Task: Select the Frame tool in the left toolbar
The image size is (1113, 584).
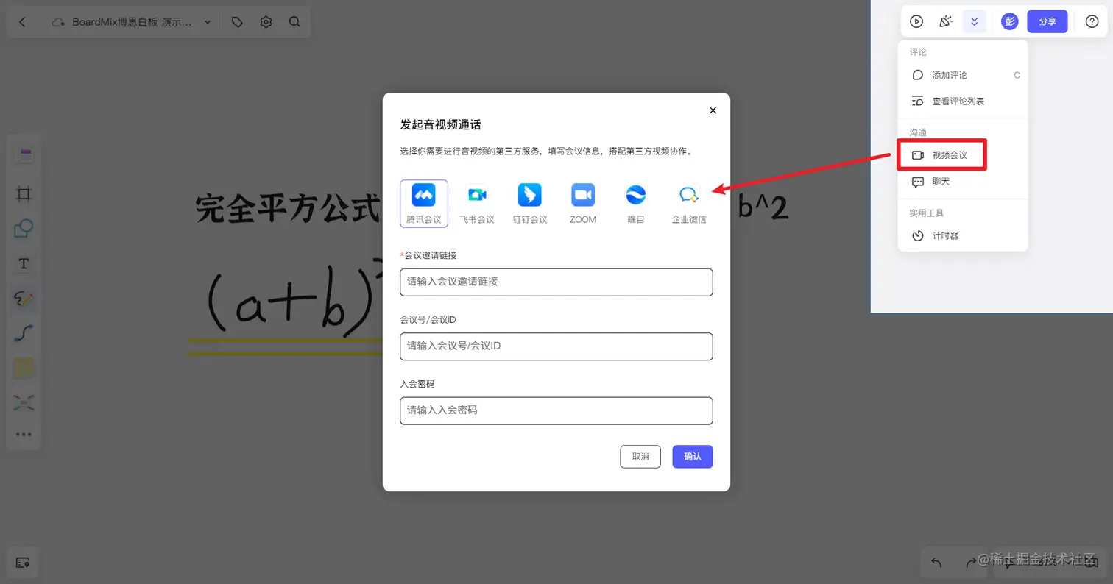Action: 24,193
